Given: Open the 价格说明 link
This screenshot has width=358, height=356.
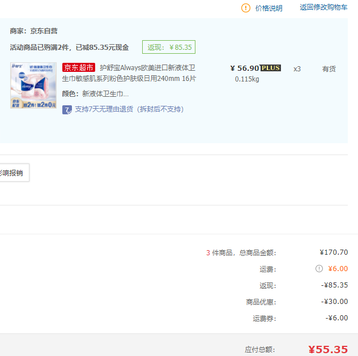Looking at the screenshot, I should (x=268, y=8).
